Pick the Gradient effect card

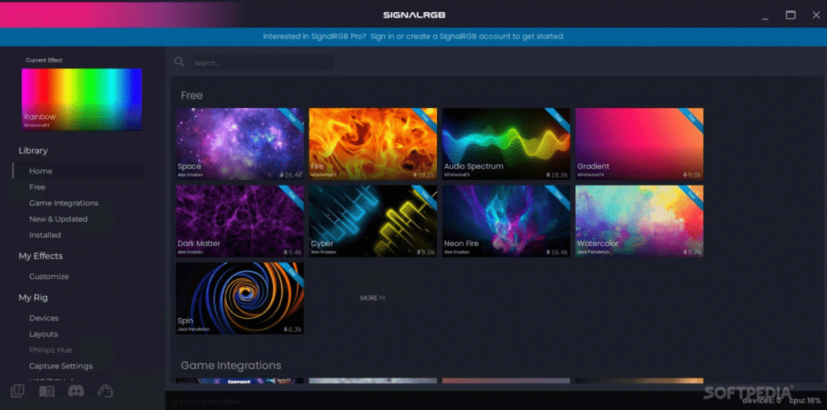click(640, 144)
